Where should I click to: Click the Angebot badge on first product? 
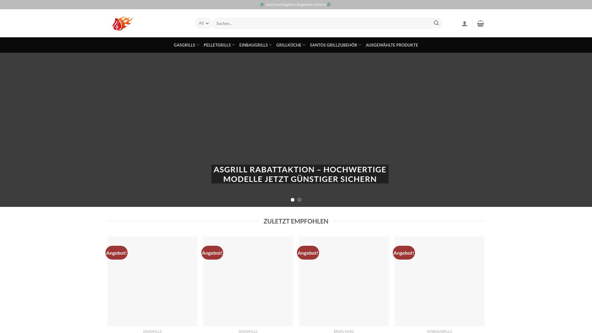tap(117, 253)
